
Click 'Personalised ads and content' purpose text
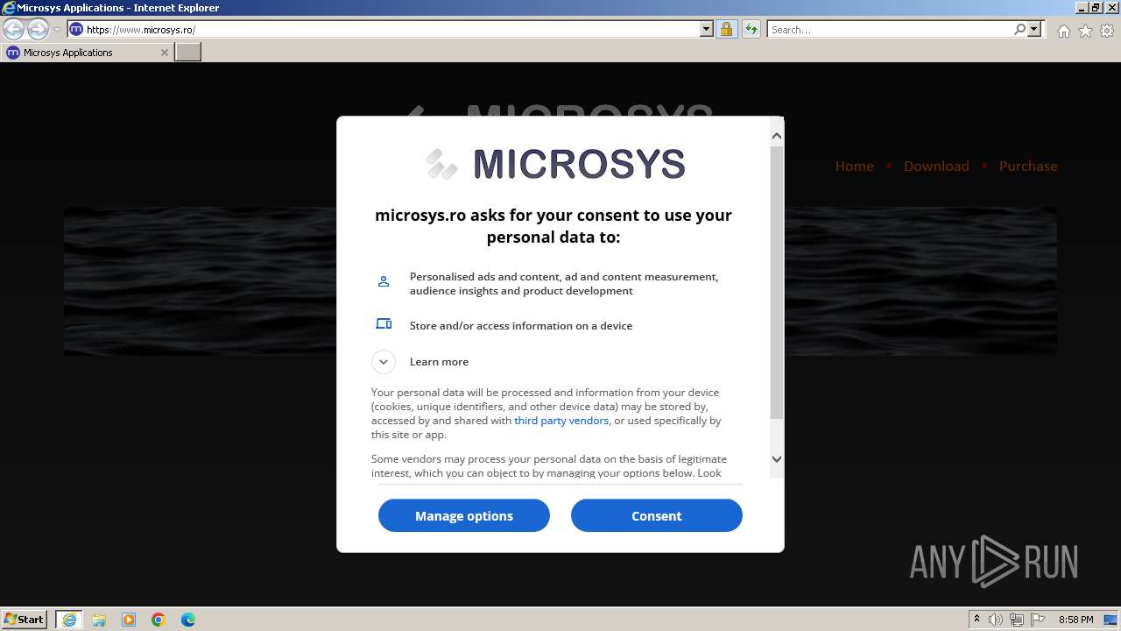tap(564, 284)
